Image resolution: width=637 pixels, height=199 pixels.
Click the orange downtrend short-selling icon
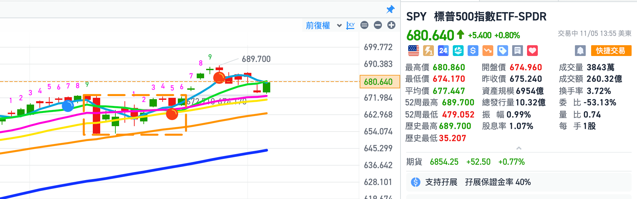(488, 51)
